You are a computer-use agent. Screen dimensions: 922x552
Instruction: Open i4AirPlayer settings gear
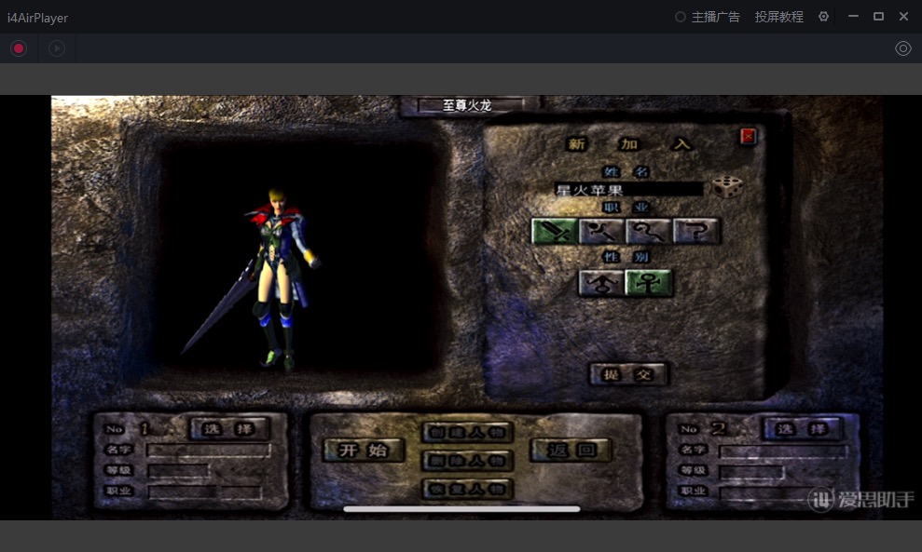coord(823,17)
